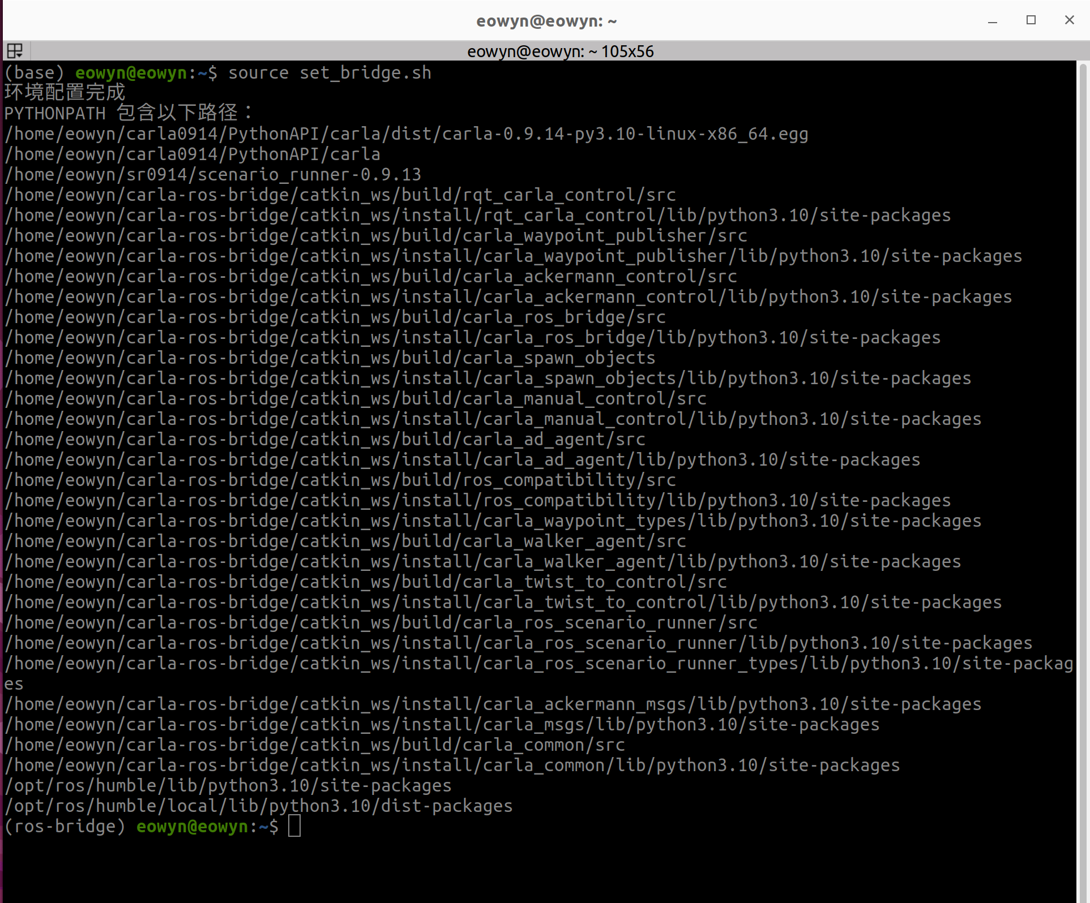The width and height of the screenshot is (1090, 903).
Task: Maximize the terminal window
Action: click(1031, 20)
